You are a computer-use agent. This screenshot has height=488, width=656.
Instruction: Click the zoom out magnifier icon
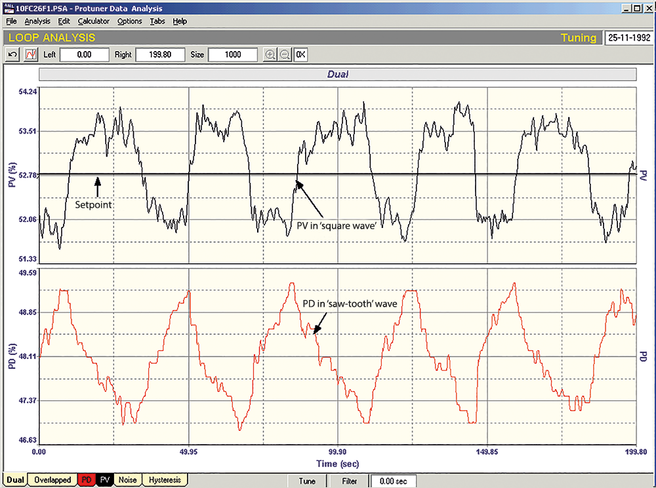click(x=285, y=54)
